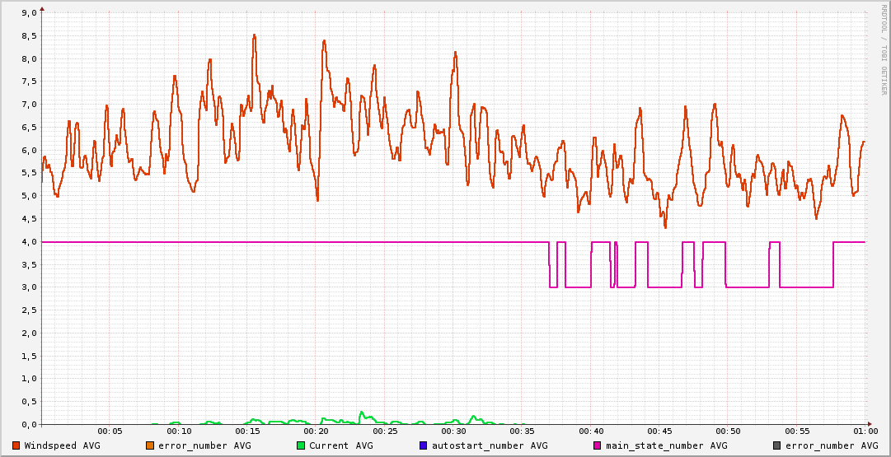The width and height of the screenshot is (891, 457).
Task: Click the 01:00 time axis label
Action: click(x=865, y=431)
